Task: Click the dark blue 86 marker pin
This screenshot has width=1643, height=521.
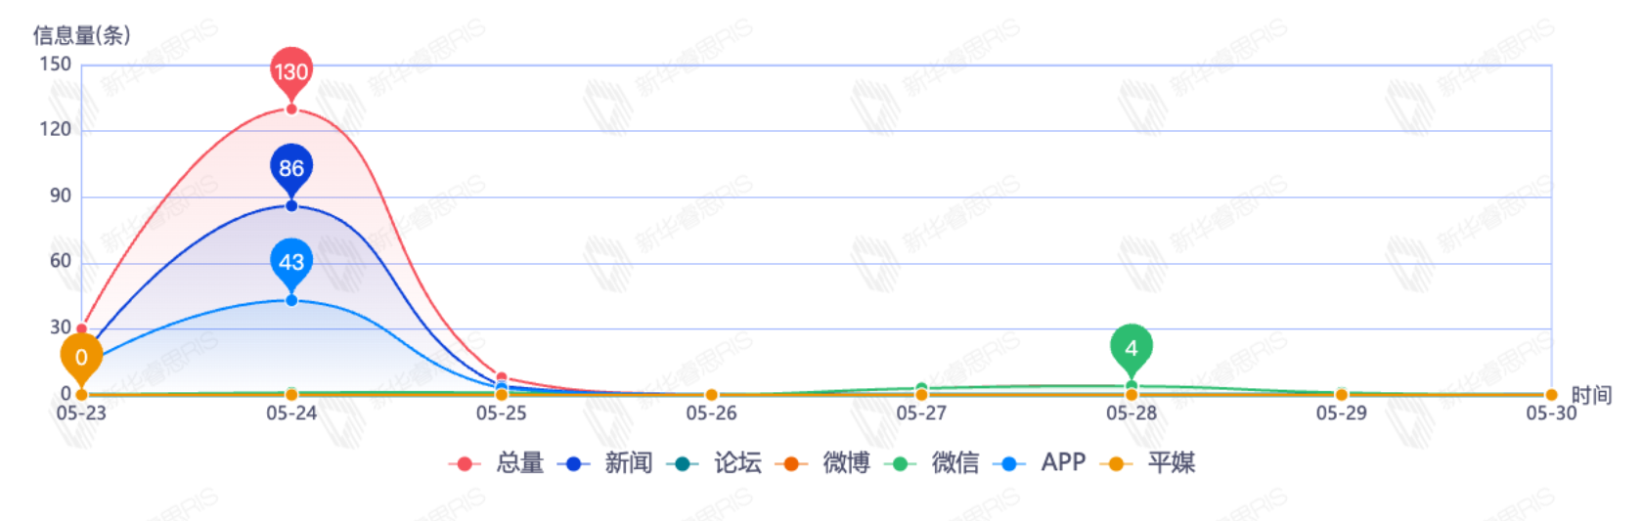Action: pos(291,168)
